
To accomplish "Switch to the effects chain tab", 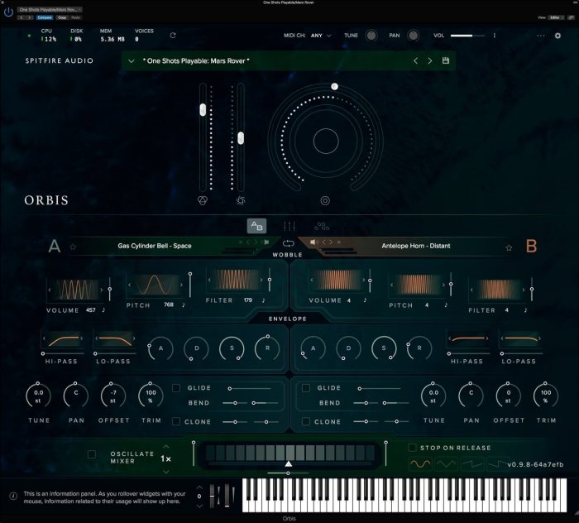I will click(x=322, y=226).
